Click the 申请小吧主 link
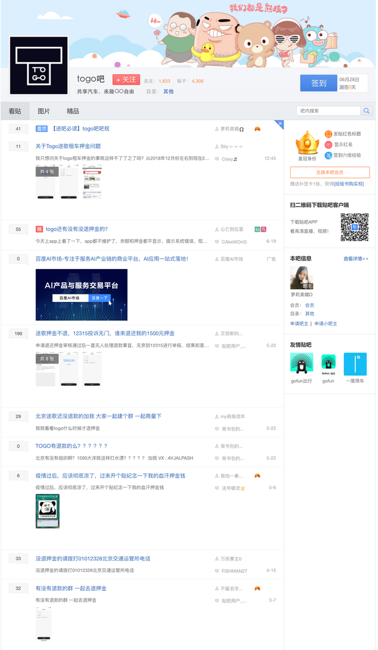This screenshot has height=650, width=378. (x=326, y=324)
